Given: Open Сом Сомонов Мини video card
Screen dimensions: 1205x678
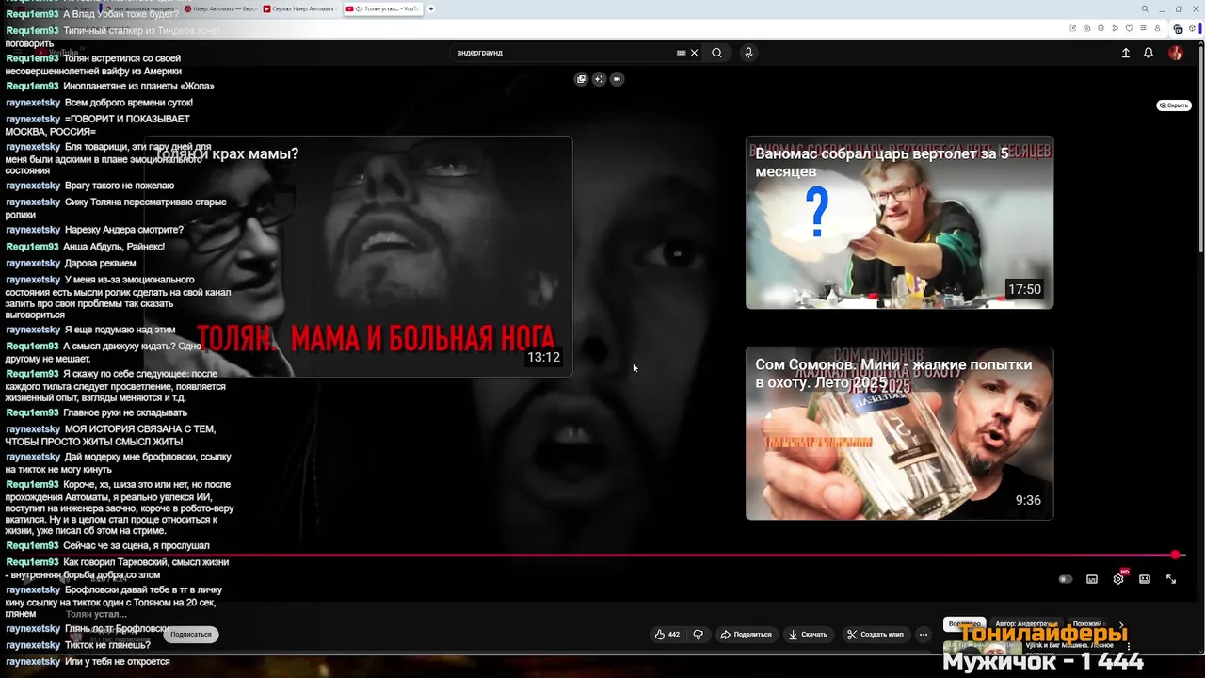Looking at the screenshot, I should 899,433.
